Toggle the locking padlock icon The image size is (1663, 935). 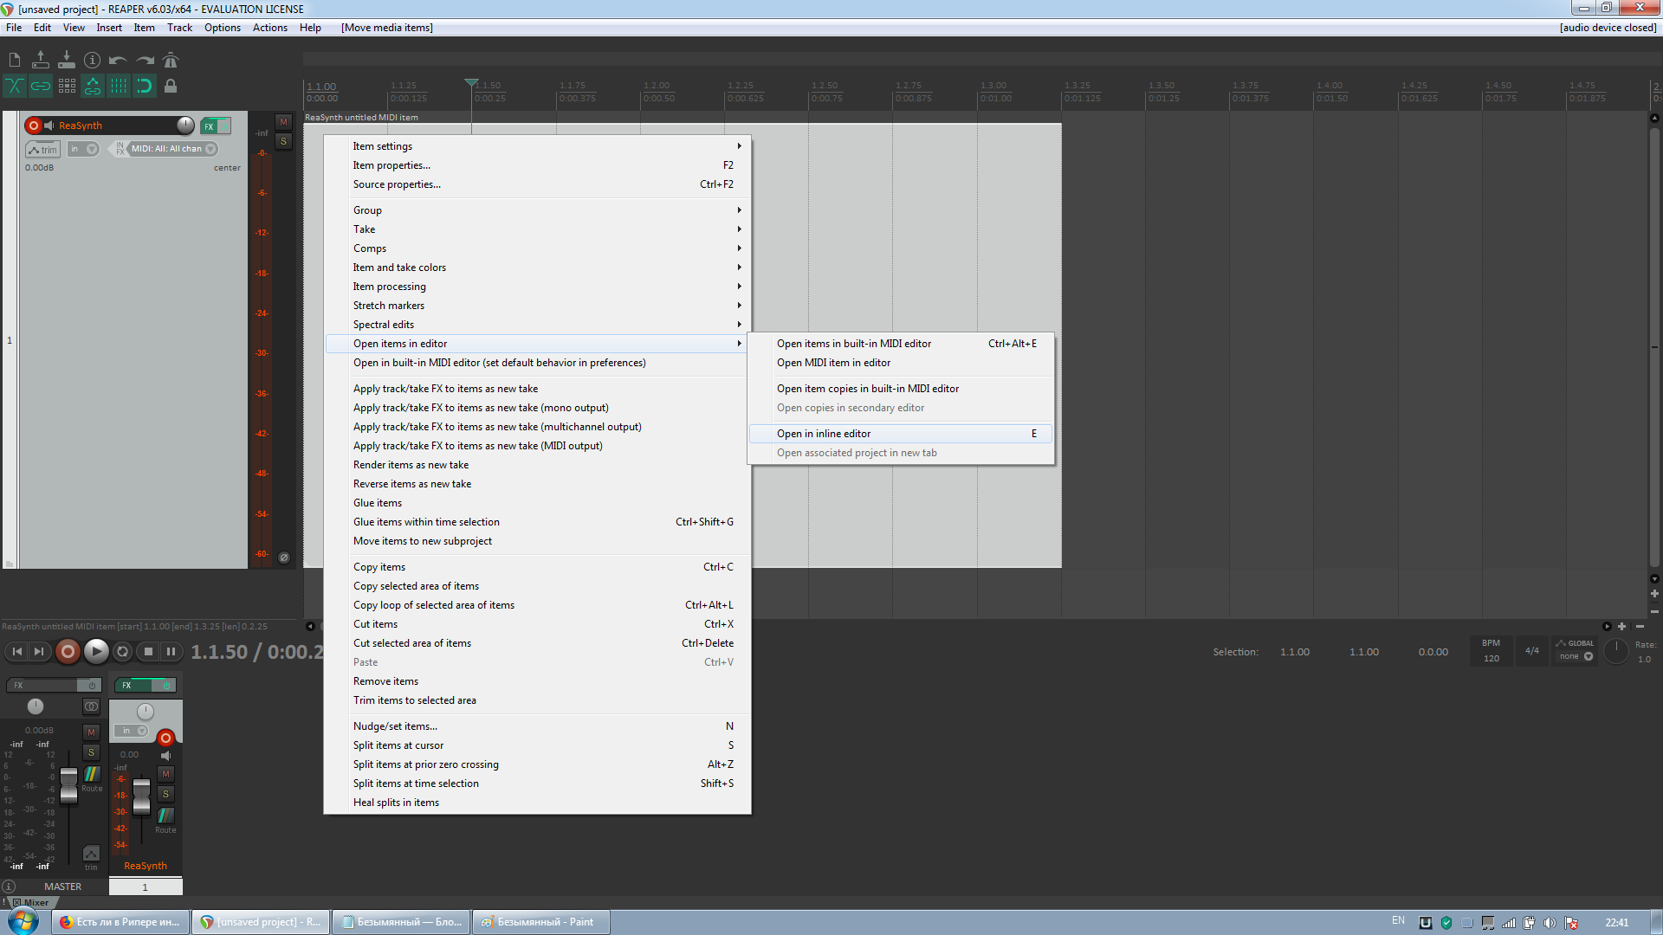pos(171,86)
